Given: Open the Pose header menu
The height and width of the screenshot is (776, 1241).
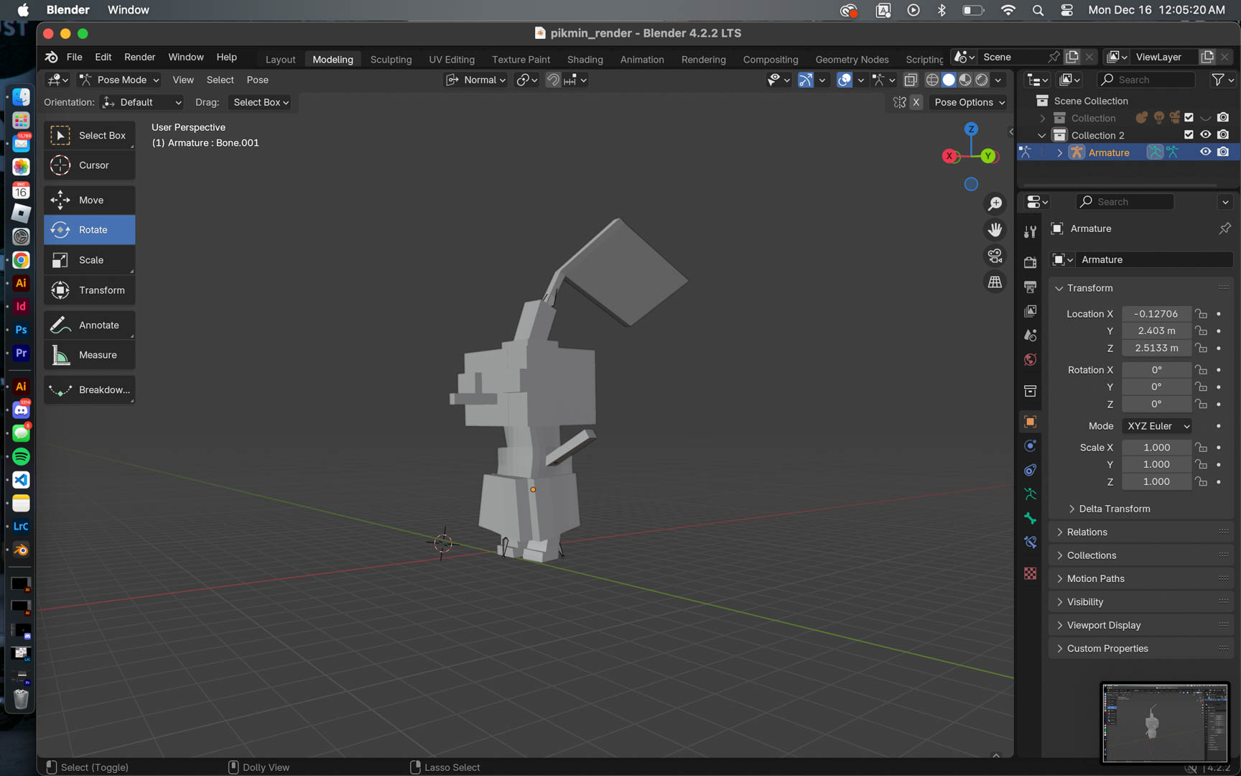Looking at the screenshot, I should tap(257, 80).
